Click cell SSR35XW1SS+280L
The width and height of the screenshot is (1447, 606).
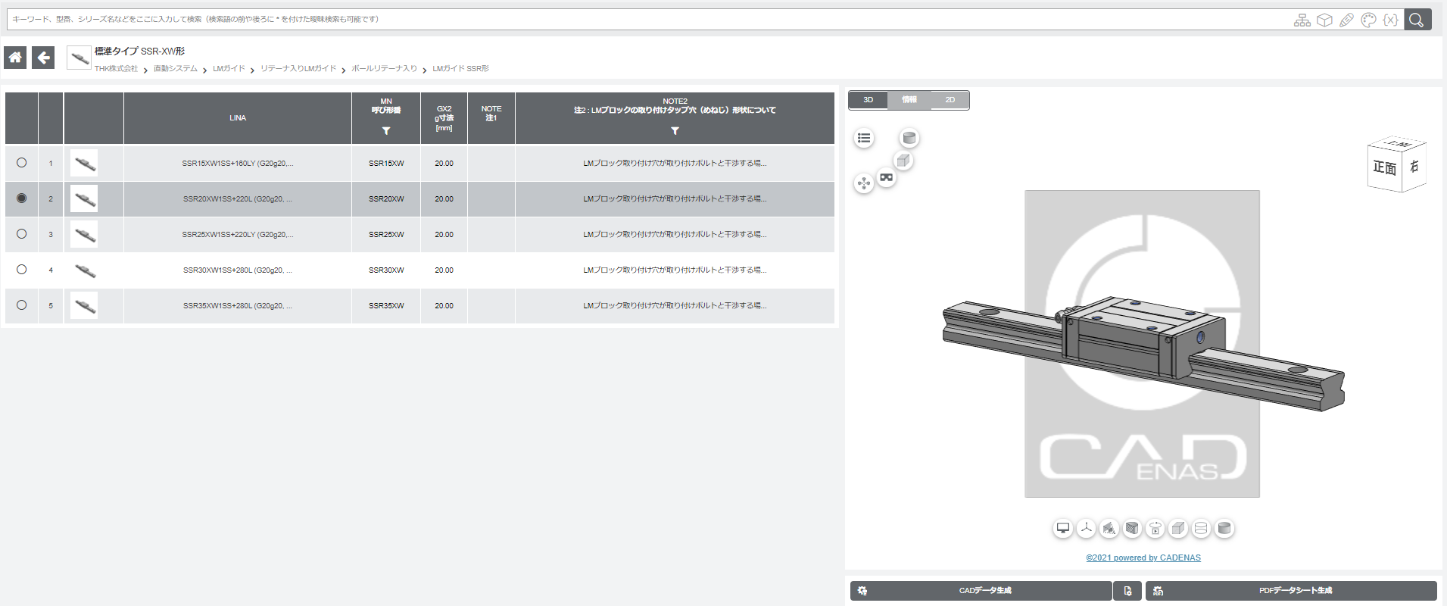[238, 305]
